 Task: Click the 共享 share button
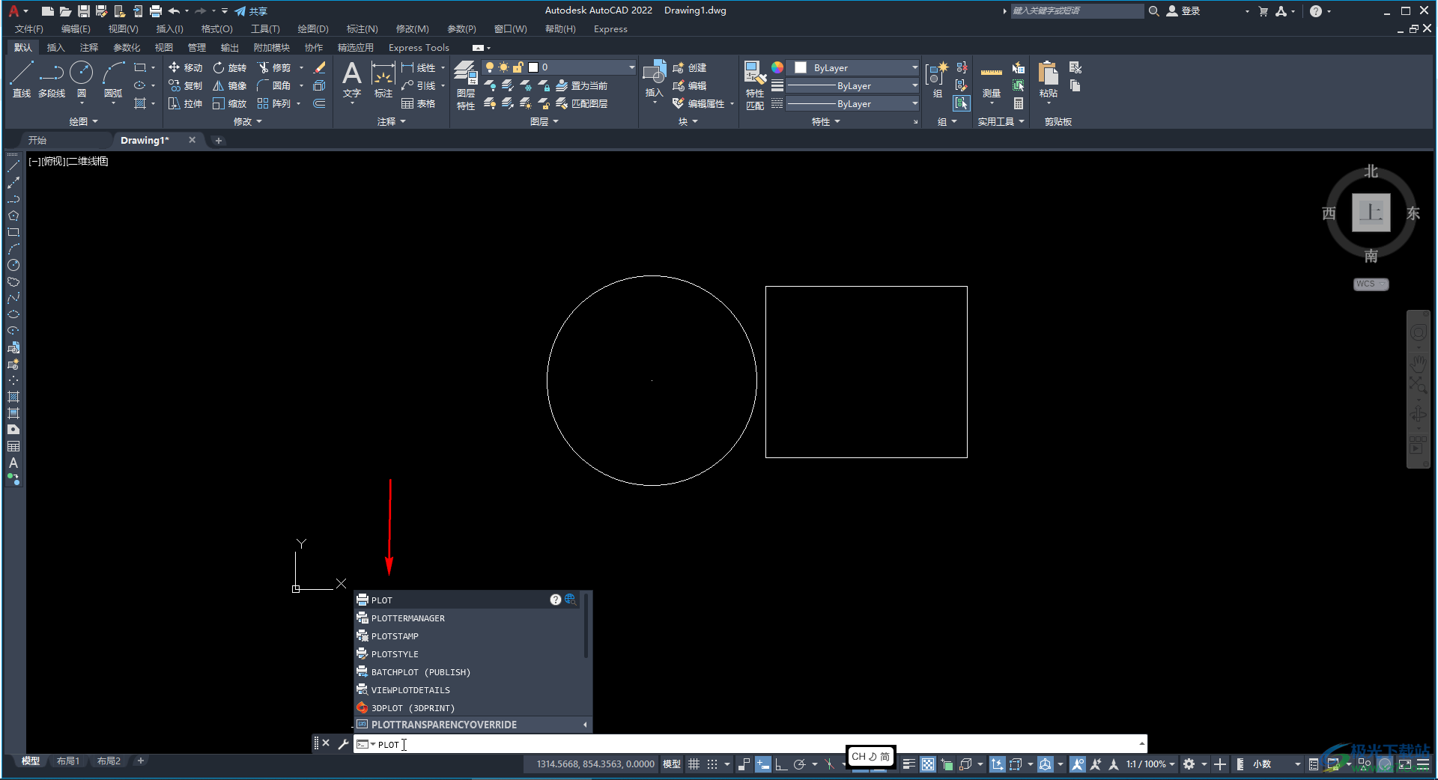click(251, 11)
